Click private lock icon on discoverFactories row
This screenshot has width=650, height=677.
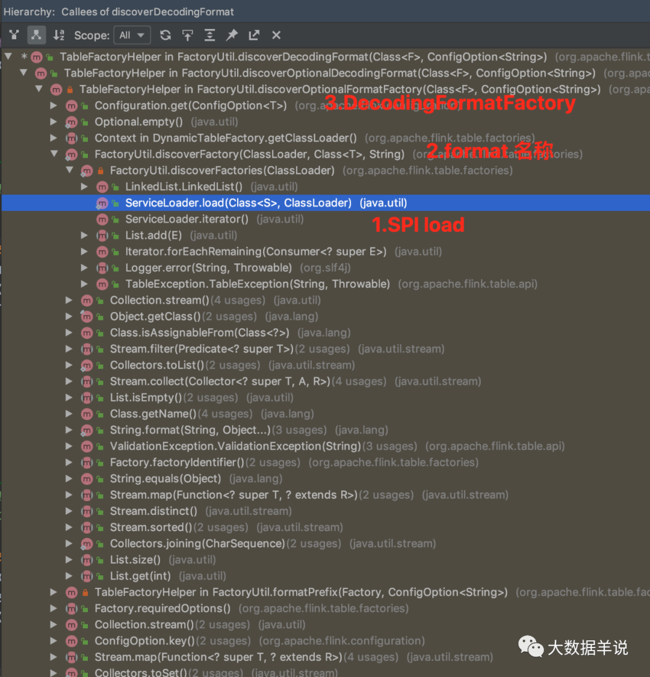coord(101,170)
